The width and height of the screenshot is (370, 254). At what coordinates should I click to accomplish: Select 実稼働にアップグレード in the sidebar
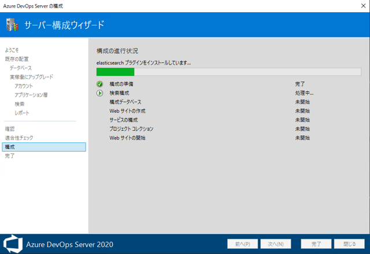point(31,77)
